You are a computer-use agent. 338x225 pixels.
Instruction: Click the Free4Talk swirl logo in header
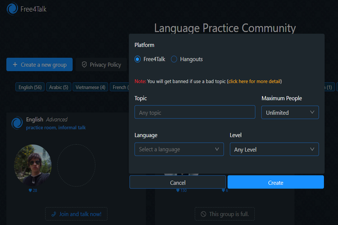12,8
